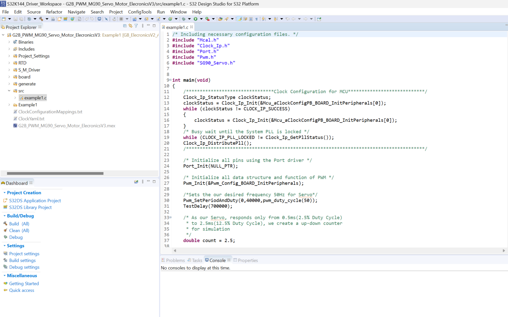Run the application with the green play icon

pyautogui.click(x=195, y=19)
